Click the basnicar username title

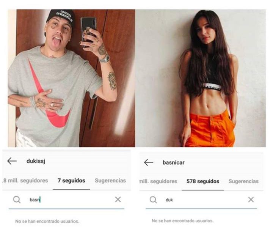point(173,162)
